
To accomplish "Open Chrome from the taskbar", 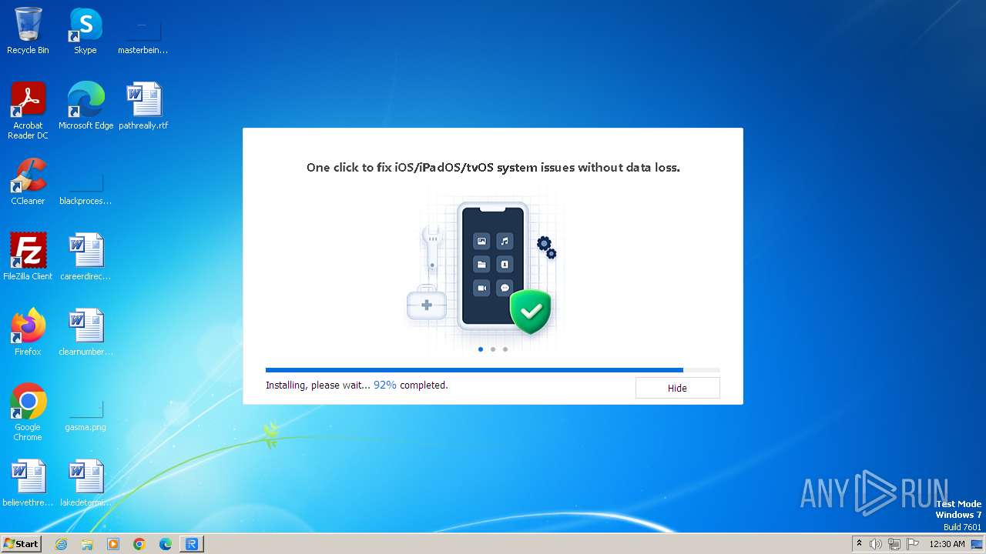I will (x=139, y=544).
